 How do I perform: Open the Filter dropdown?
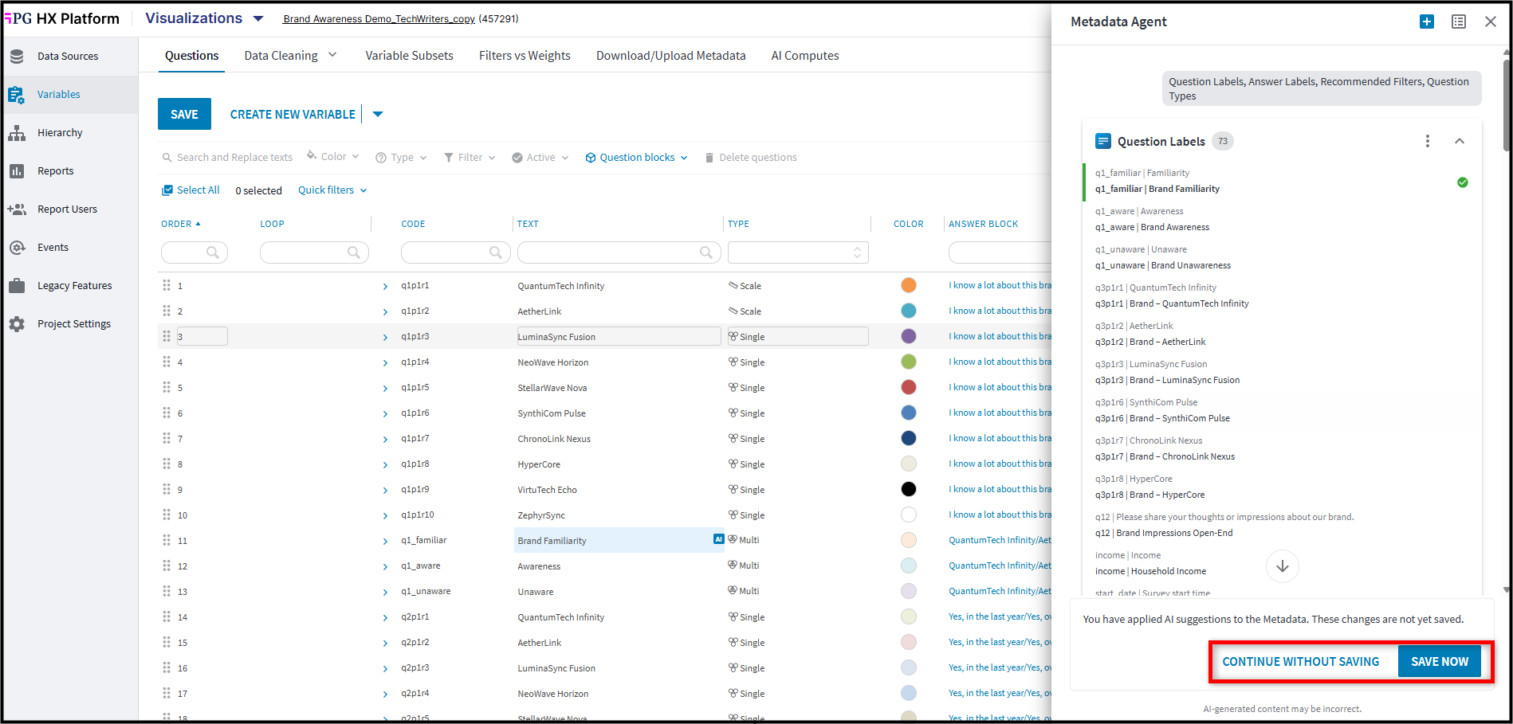pos(470,158)
